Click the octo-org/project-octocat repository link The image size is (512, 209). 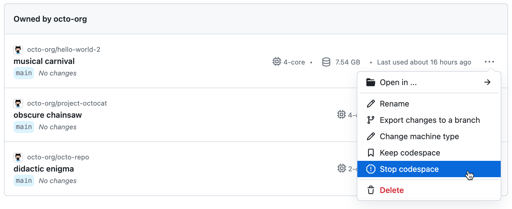[67, 103]
